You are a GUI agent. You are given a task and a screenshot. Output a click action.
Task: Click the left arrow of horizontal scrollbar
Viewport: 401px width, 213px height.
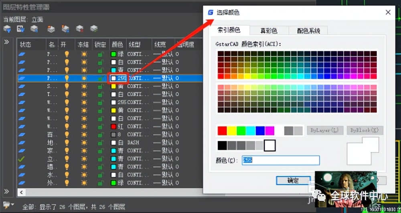click(22, 192)
